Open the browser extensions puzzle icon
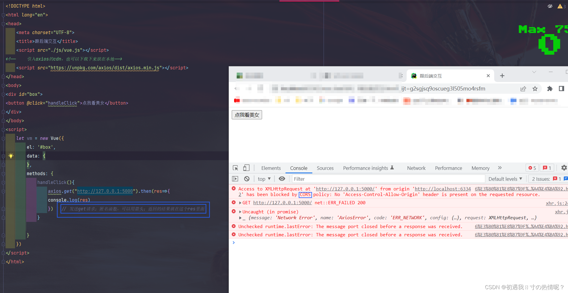The height and width of the screenshot is (293, 568). [x=550, y=88]
